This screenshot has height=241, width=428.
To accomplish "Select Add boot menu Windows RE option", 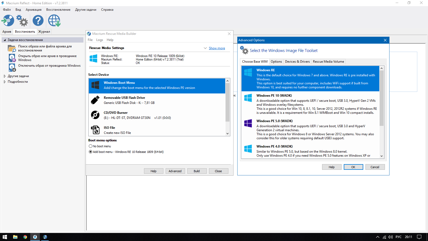I will pyautogui.click(x=91, y=152).
